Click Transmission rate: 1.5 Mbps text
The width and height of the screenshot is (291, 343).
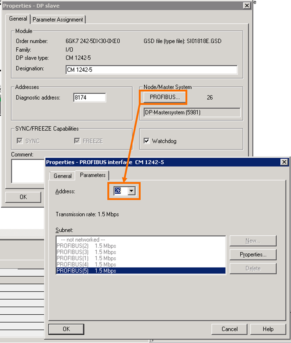(x=87, y=214)
